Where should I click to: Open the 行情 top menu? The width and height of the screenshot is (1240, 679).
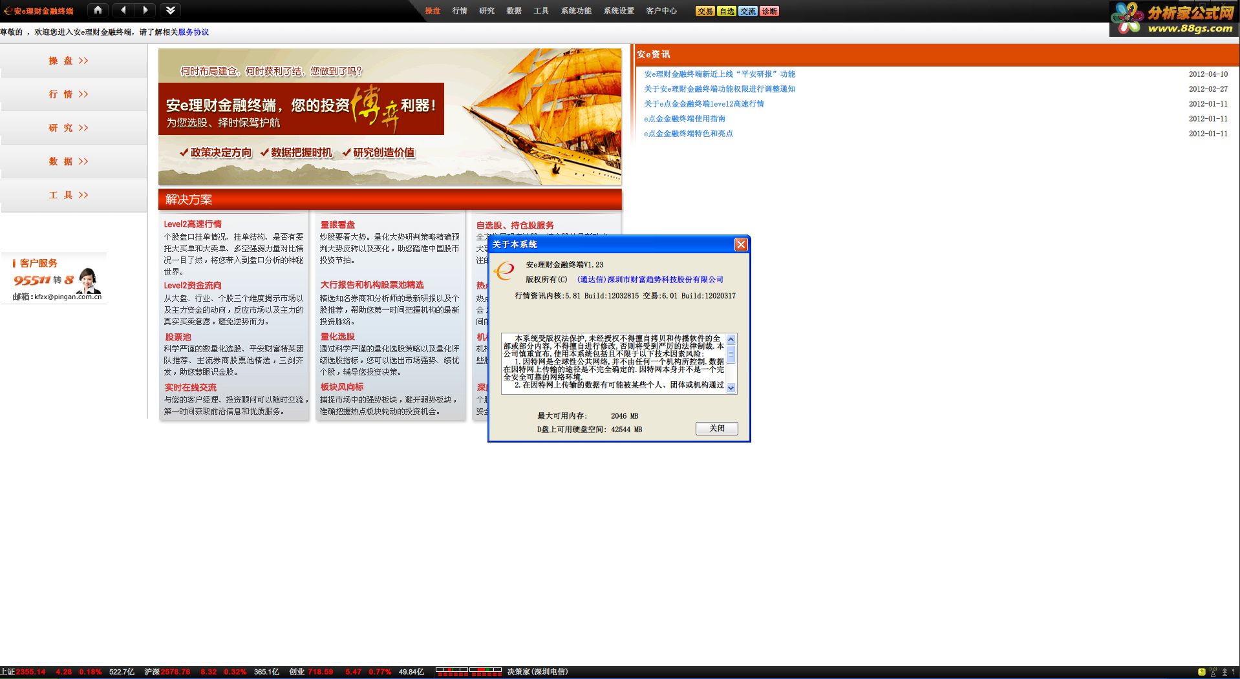point(460,11)
